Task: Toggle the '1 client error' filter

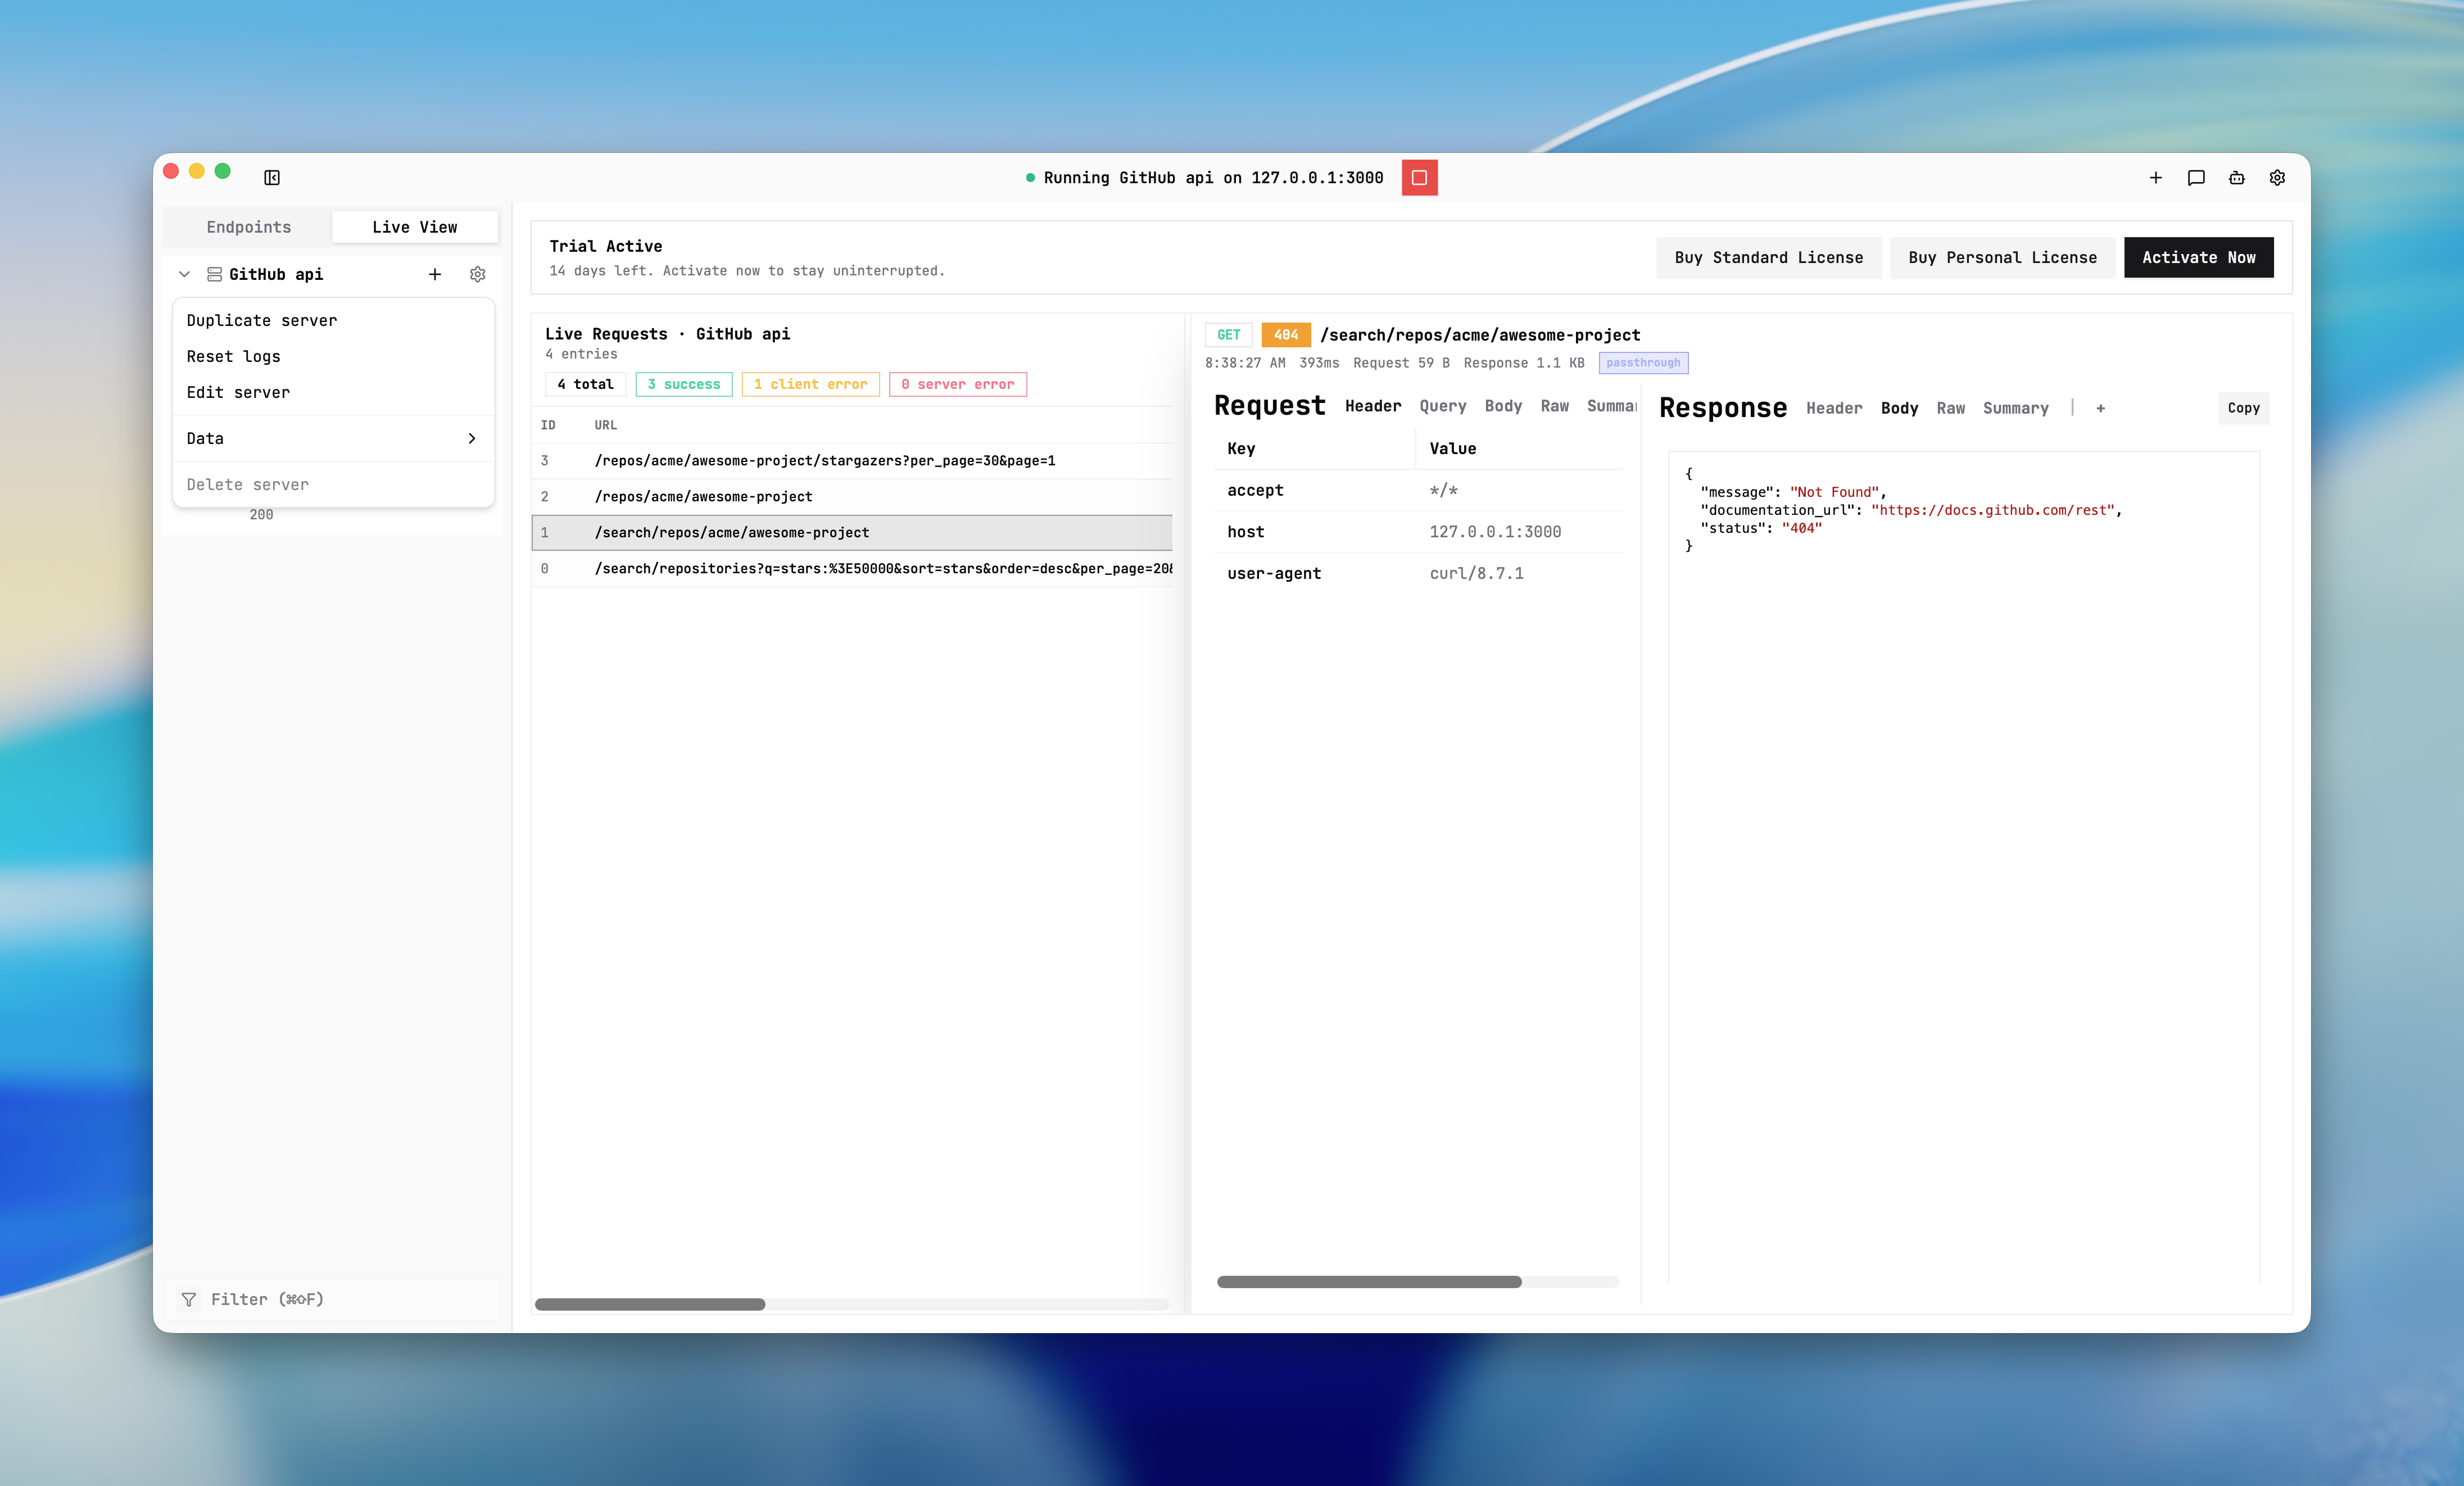Action: (810, 384)
